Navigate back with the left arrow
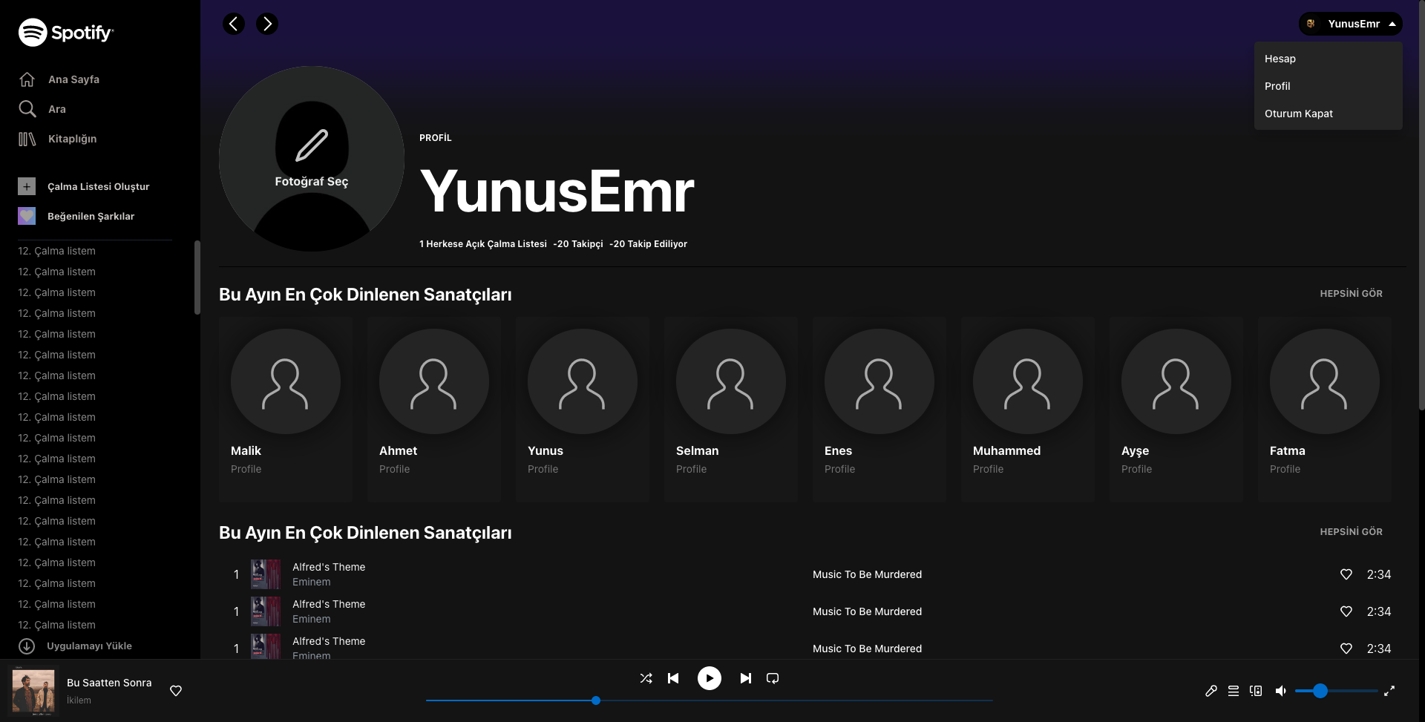 (x=234, y=24)
